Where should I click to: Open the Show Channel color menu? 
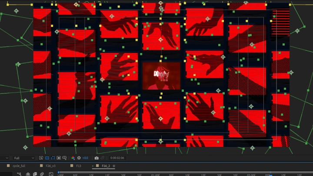coord(73,158)
